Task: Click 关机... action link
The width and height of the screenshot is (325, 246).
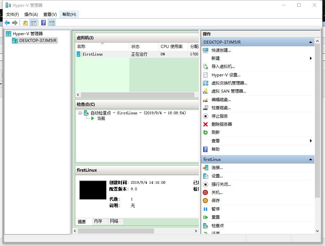Action: coord(217,193)
